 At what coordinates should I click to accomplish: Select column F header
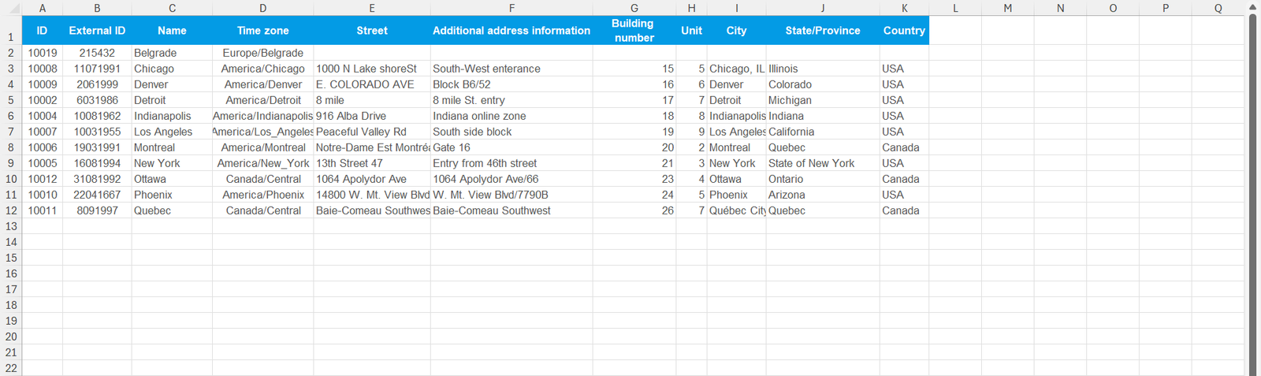coord(511,8)
